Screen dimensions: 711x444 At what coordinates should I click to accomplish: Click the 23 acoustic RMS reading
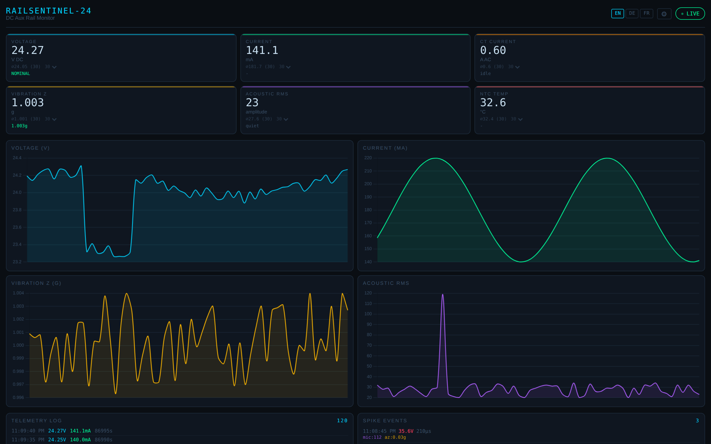[x=252, y=103]
